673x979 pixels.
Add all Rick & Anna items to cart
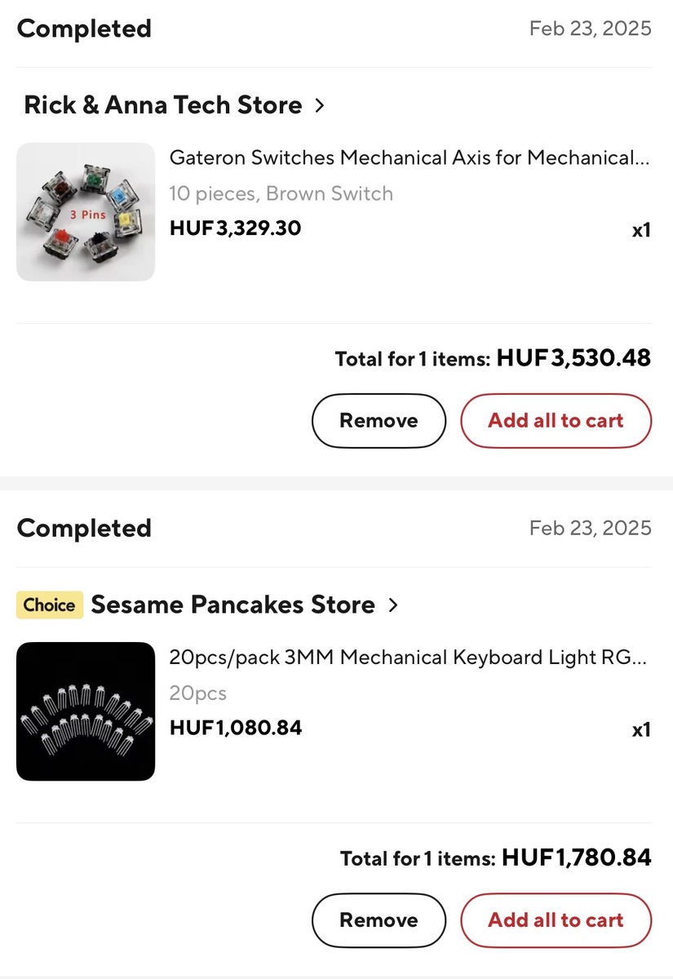point(556,421)
